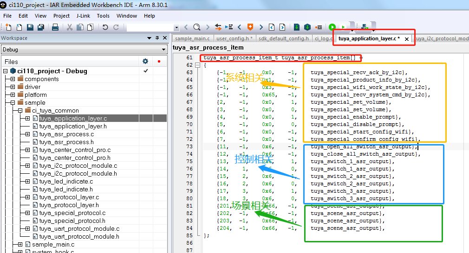Switch to the user_config.h tab
This screenshot has height=253, width=469.
pos(234,38)
